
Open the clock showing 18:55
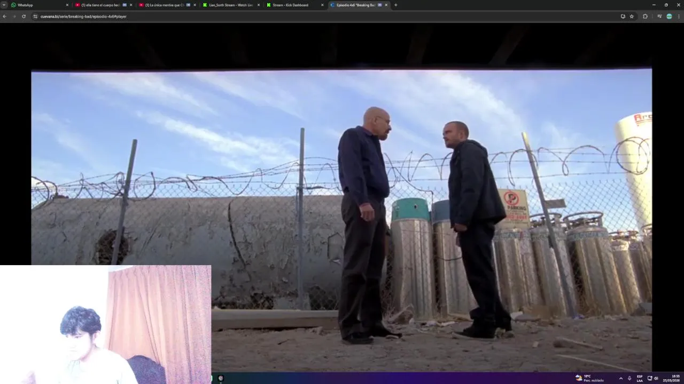coord(671,378)
